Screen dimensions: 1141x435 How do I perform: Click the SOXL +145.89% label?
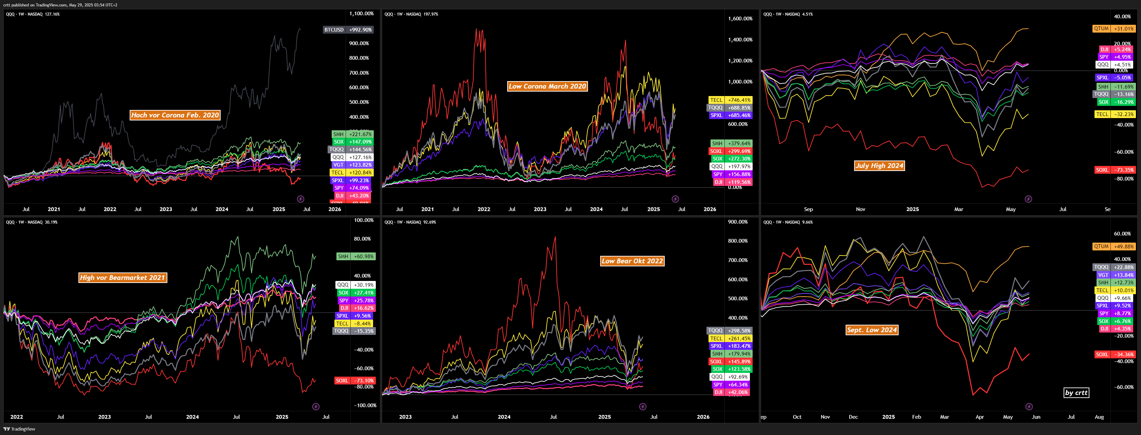click(730, 362)
